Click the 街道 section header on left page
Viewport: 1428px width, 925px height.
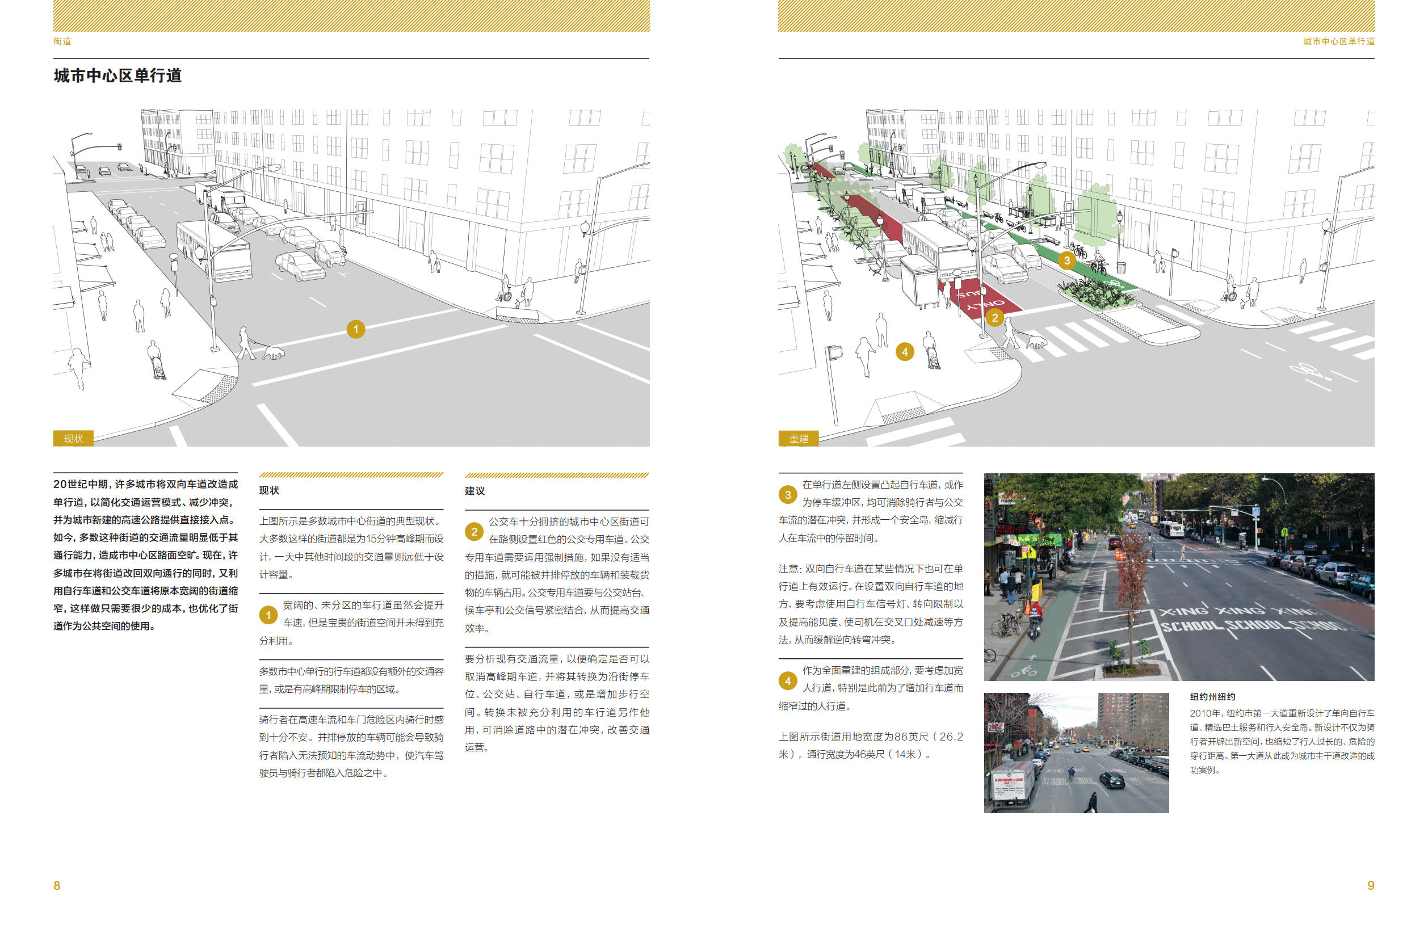click(62, 41)
